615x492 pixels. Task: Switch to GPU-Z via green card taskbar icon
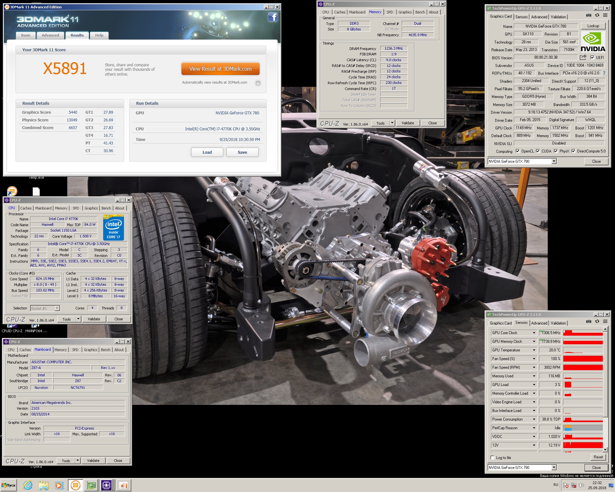coord(91,485)
